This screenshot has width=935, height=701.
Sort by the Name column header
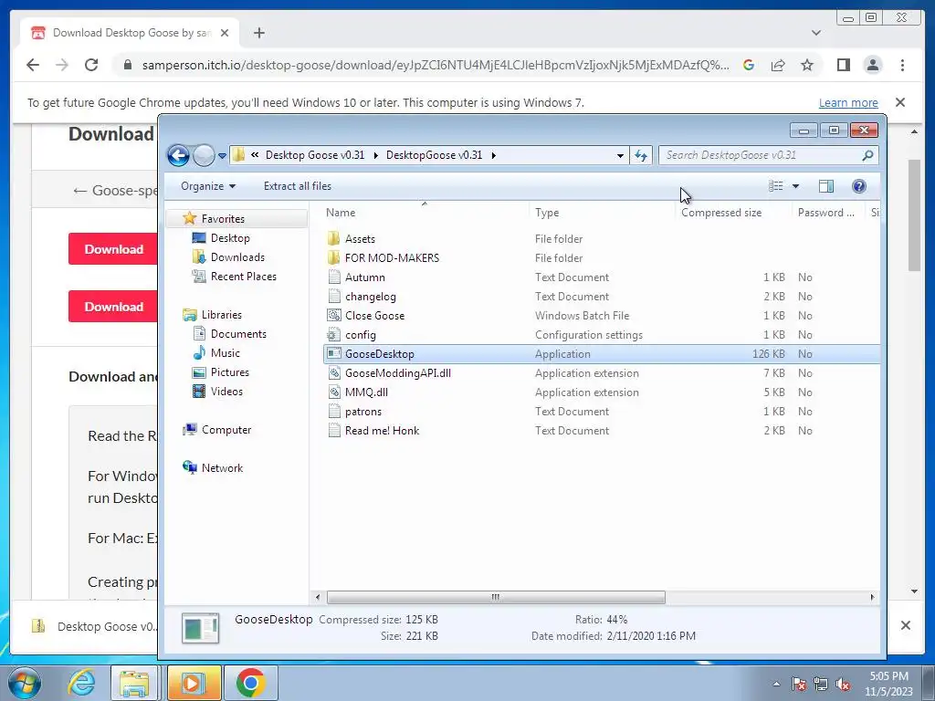[341, 213]
